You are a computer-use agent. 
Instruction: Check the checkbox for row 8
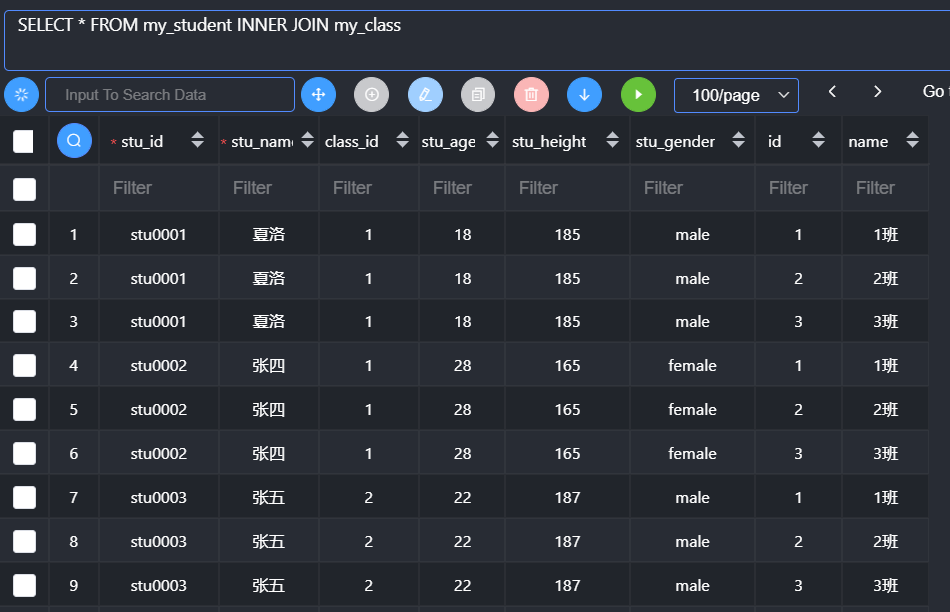point(24,541)
